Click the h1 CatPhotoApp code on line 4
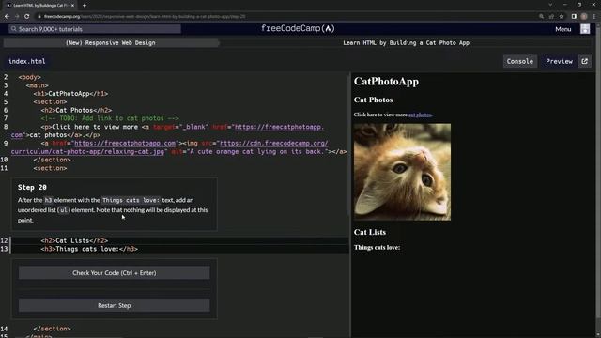Viewport: 601px width, 338px height. click(x=70, y=94)
